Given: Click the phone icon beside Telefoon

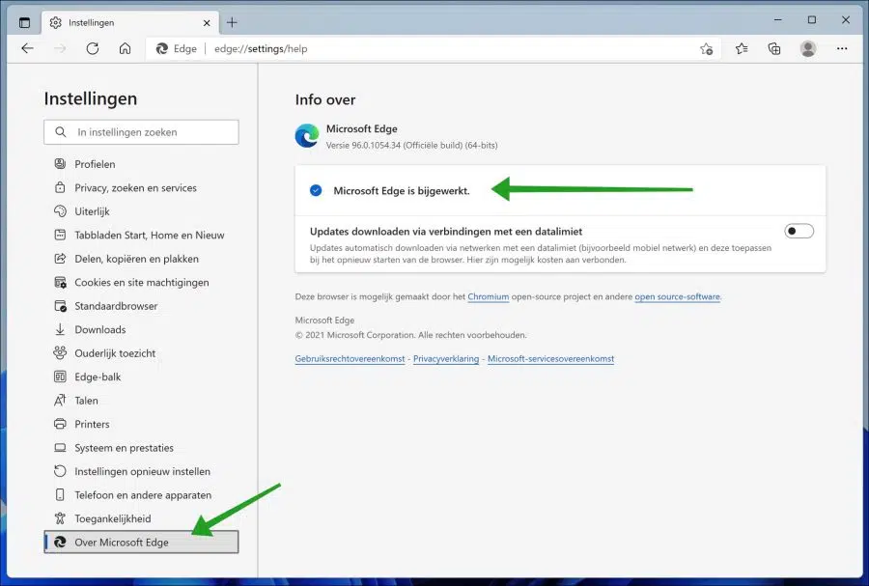Looking at the screenshot, I should point(60,494).
